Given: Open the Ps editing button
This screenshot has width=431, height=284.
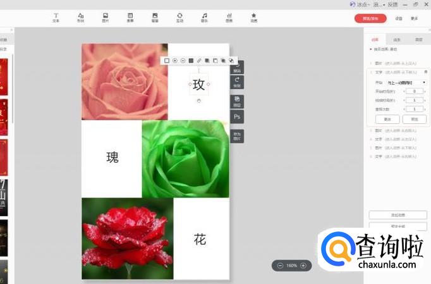Looking at the screenshot, I should tap(237, 116).
